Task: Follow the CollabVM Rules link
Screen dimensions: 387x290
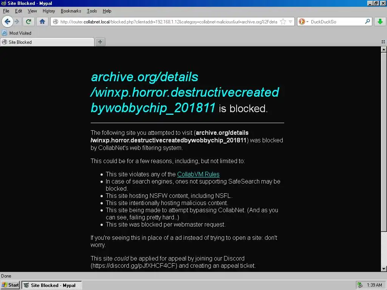Action: point(198,174)
